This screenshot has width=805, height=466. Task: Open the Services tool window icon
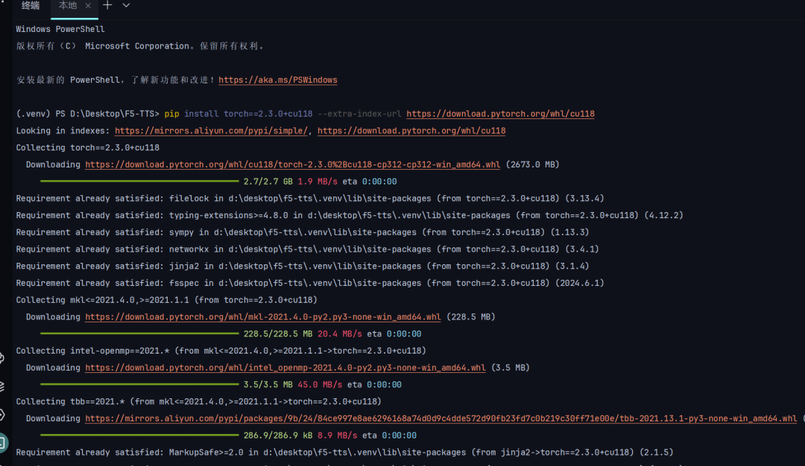point(1,415)
